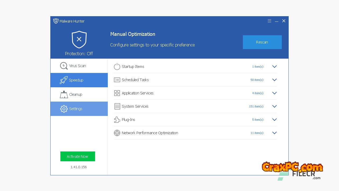The height and width of the screenshot is (191, 339).
Task: Expand the Startup Items section
Action: coord(274,67)
